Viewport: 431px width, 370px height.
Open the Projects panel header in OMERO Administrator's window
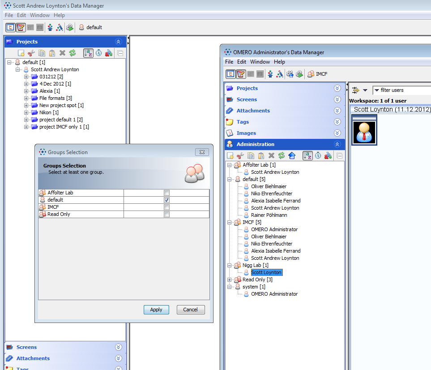(285, 88)
